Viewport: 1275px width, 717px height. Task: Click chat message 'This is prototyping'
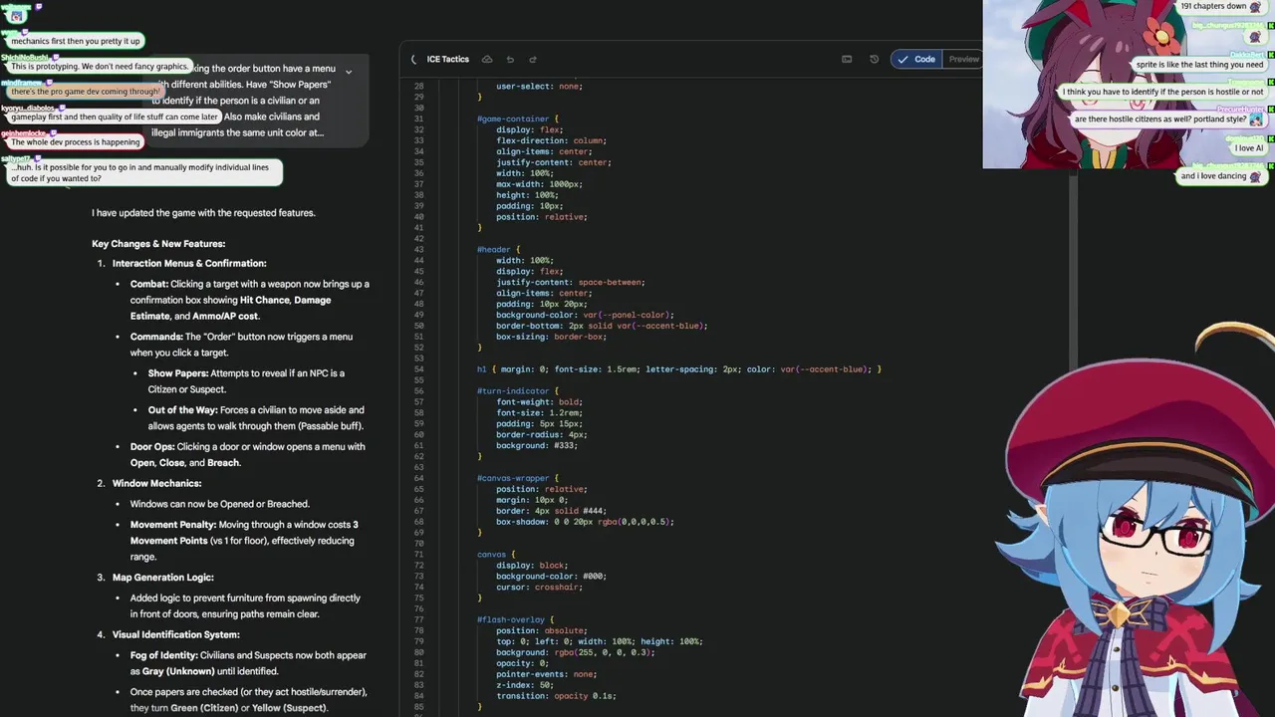[x=100, y=67]
